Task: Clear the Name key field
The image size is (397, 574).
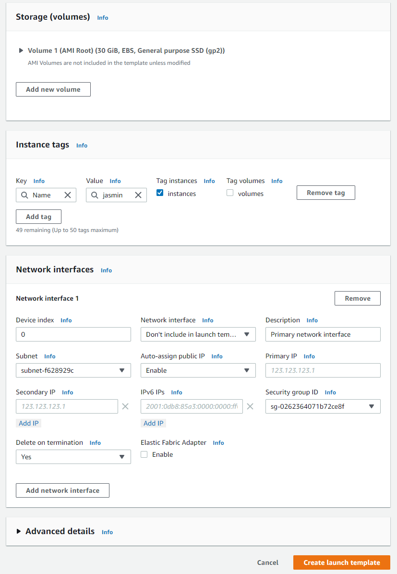Action: 68,195
